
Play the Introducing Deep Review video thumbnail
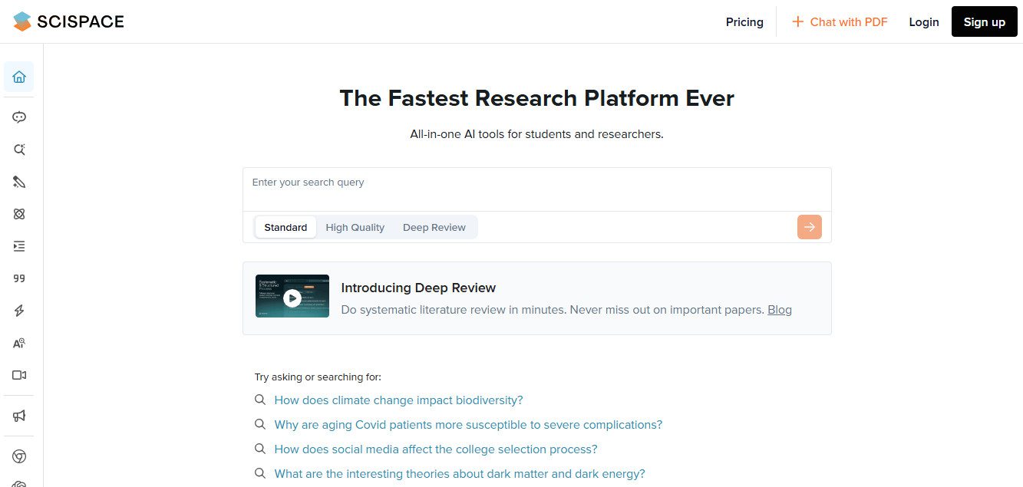pos(292,296)
